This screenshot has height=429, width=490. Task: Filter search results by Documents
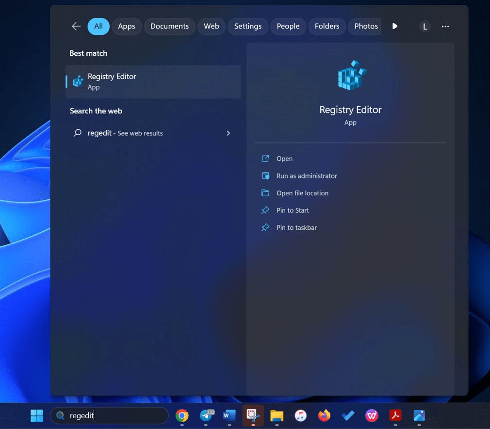[169, 26]
